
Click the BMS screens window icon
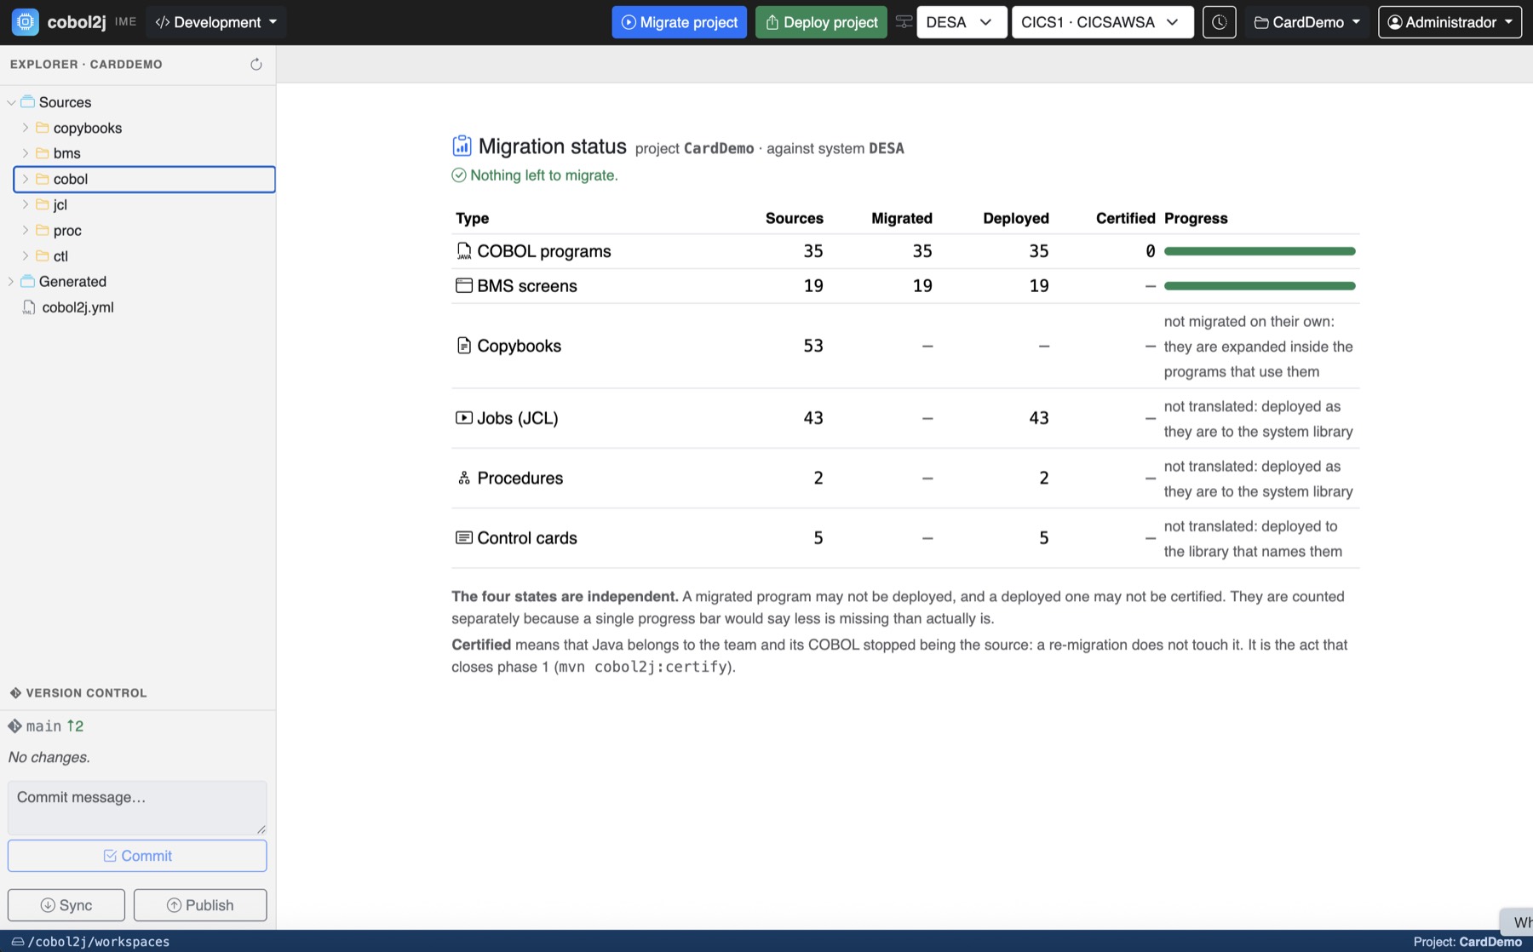pos(464,285)
